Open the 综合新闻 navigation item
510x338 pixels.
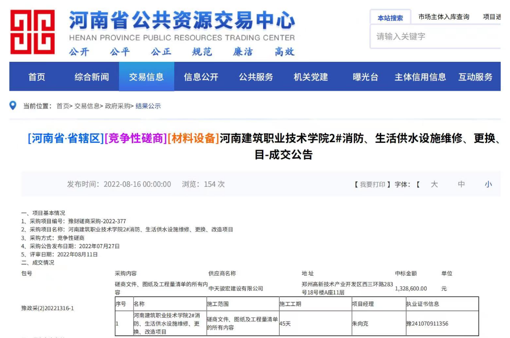[x=91, y=77]
